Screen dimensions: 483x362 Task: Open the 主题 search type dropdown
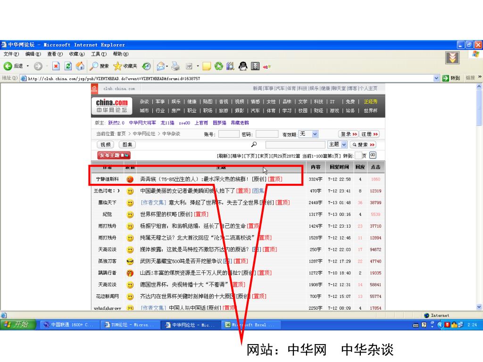click(344, 144)
